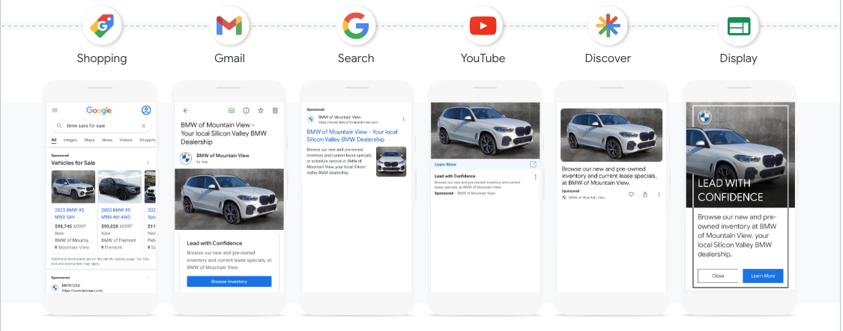Click the Close button in Display ad
The image size is (843, 331).
(718, 276)
